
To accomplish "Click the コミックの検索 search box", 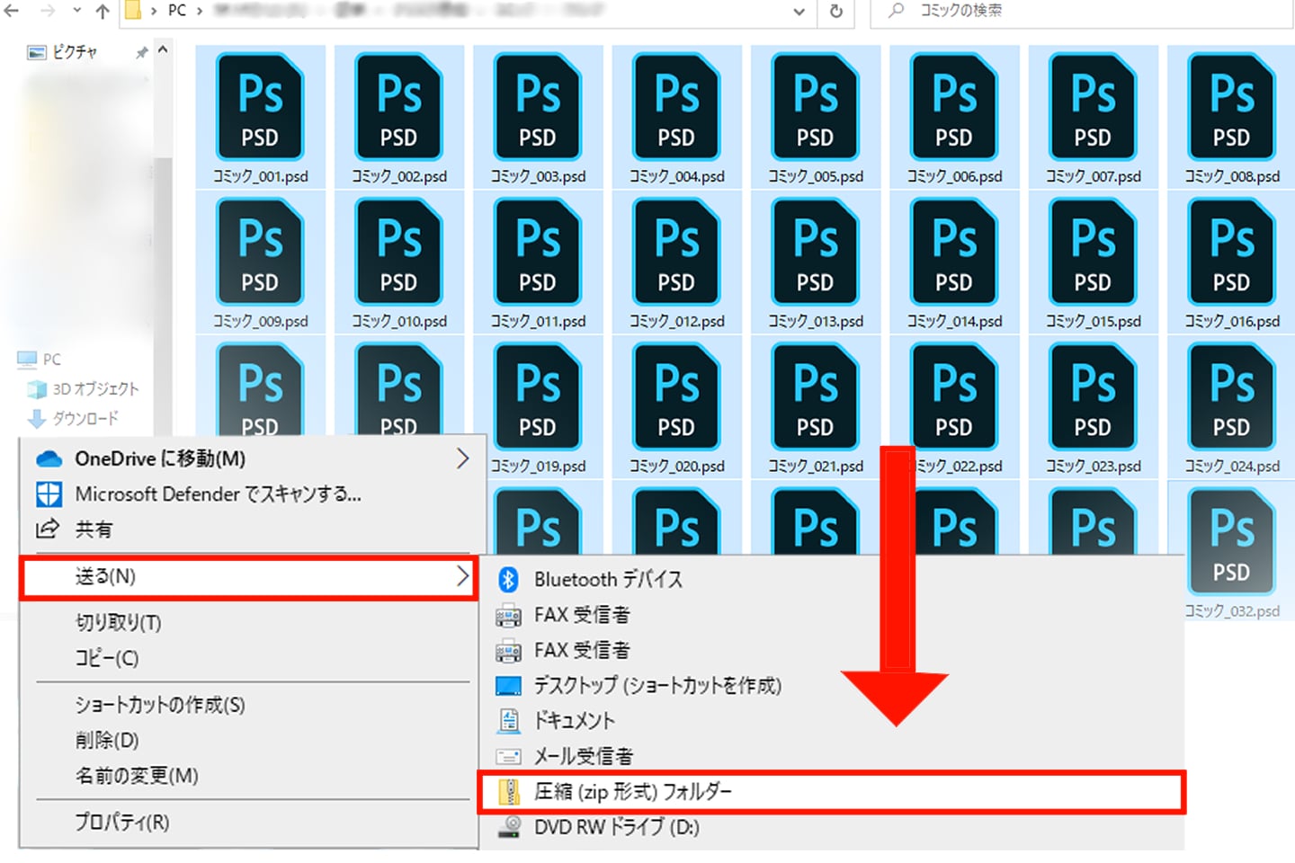I will point(1079,12).
